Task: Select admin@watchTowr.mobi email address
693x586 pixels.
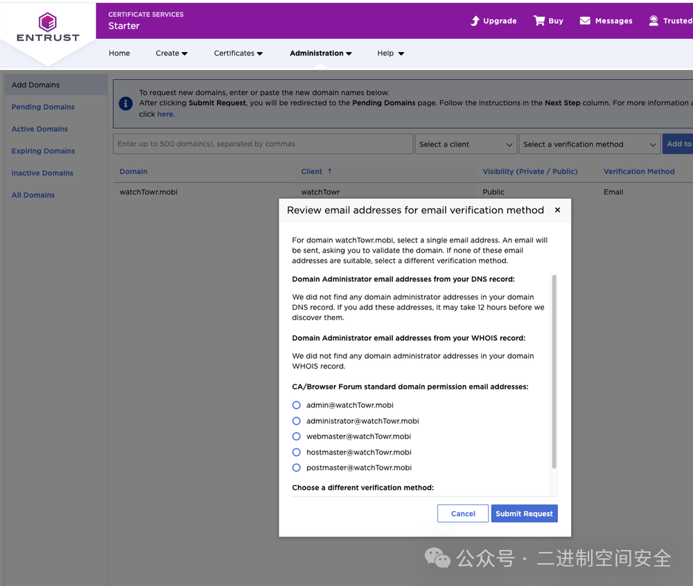Action: tap(296, 405)
